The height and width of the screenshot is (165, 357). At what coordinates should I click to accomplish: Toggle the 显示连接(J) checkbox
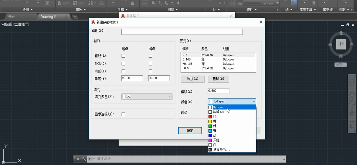pyautogui.click(x=123, y=114)
